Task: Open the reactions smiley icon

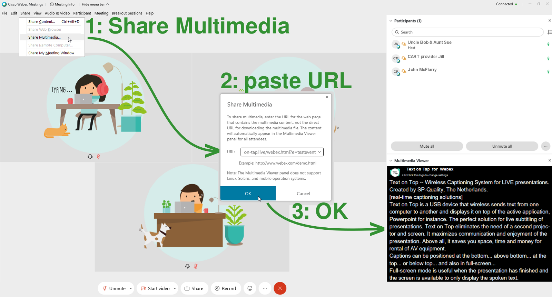Action: pyautogui.click(x=250, y=288)
